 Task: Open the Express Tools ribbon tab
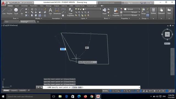pyautogui.click(x=80, y=6)
